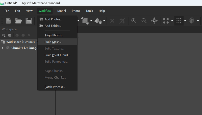Click the Chunk 1 grid icon

pos(8,48)
